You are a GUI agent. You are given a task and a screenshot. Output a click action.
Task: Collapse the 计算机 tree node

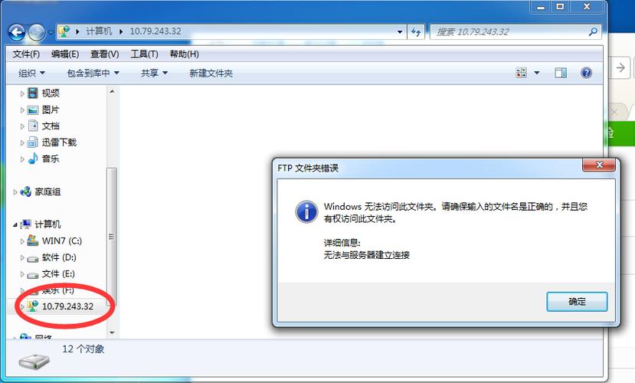click(x=15, y=224)
